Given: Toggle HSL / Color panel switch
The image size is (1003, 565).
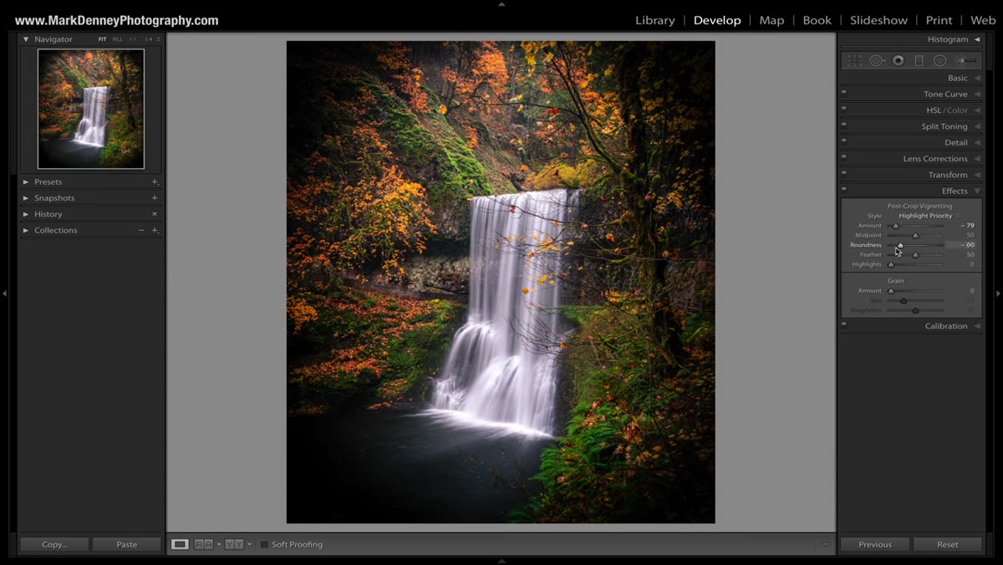Looking at the screenshot, I should pos(844,108).
